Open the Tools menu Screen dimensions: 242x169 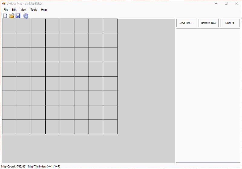point(34,10)
